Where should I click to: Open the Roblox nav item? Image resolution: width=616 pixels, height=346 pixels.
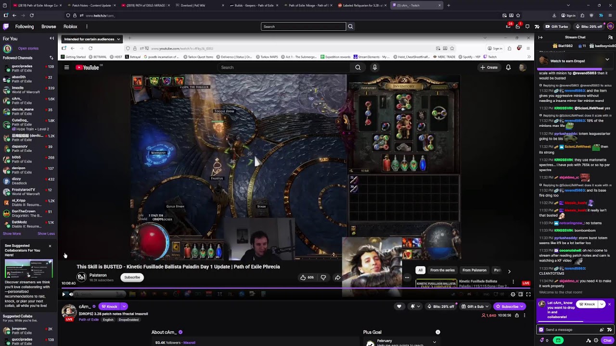point(70,26)
